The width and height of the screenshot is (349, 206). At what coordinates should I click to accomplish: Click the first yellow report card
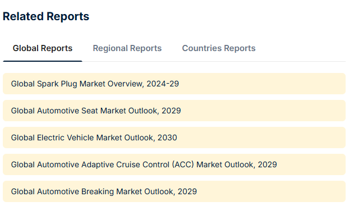[174, 84]
